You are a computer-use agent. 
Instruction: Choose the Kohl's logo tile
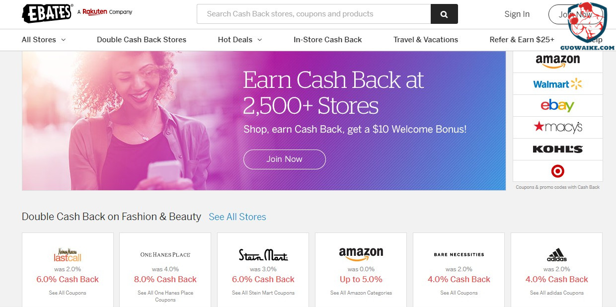[557, 149]
